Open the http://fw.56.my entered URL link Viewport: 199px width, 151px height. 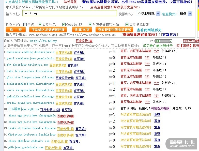coord(43,41)
